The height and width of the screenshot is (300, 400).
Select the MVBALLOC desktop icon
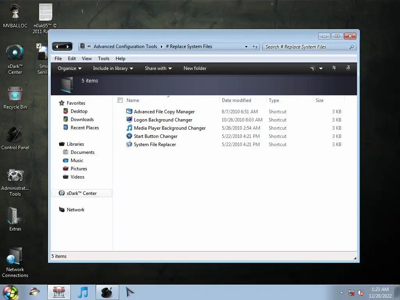[15, 12]
